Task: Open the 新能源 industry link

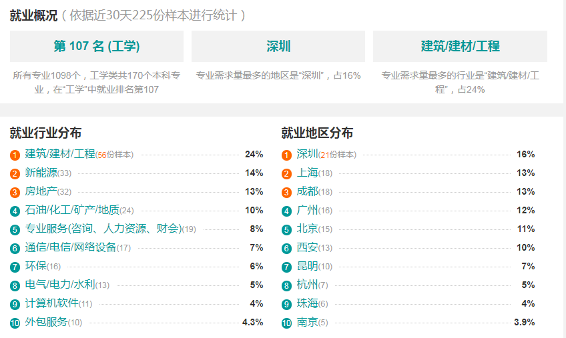Action: pyautogui.click(x=41, y=173)
